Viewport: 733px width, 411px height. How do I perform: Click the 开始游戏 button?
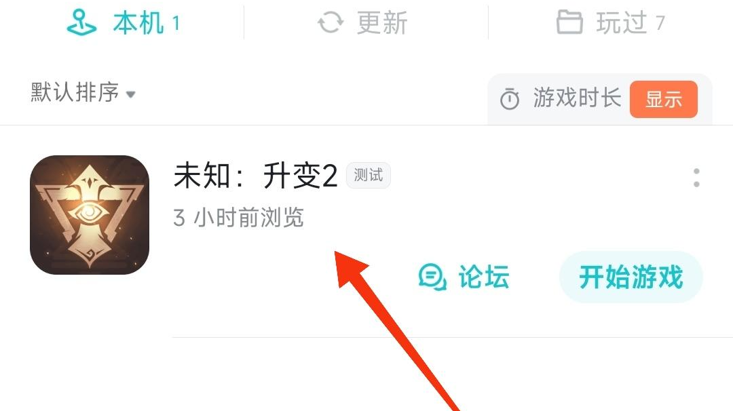pyautogui.click(x=631, y=277)
